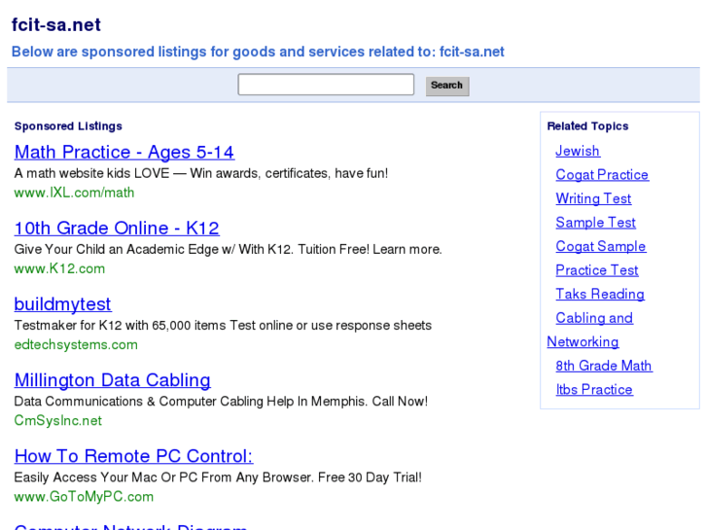Click the CmSysInc.net green URL

(x=57, y=420)
